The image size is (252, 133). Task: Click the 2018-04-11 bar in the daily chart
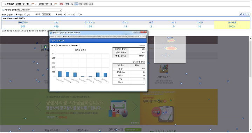(x=60, y=74)
